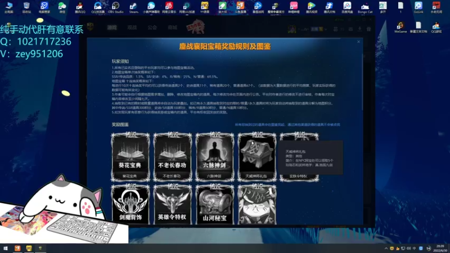Open YY语音 desktop shortcut
Screen dimensions: 450x253
[x=205, y=7]
